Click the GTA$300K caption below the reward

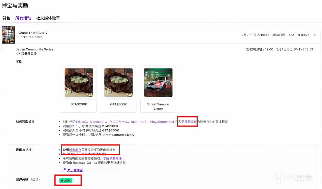click(x=118, y=104)
